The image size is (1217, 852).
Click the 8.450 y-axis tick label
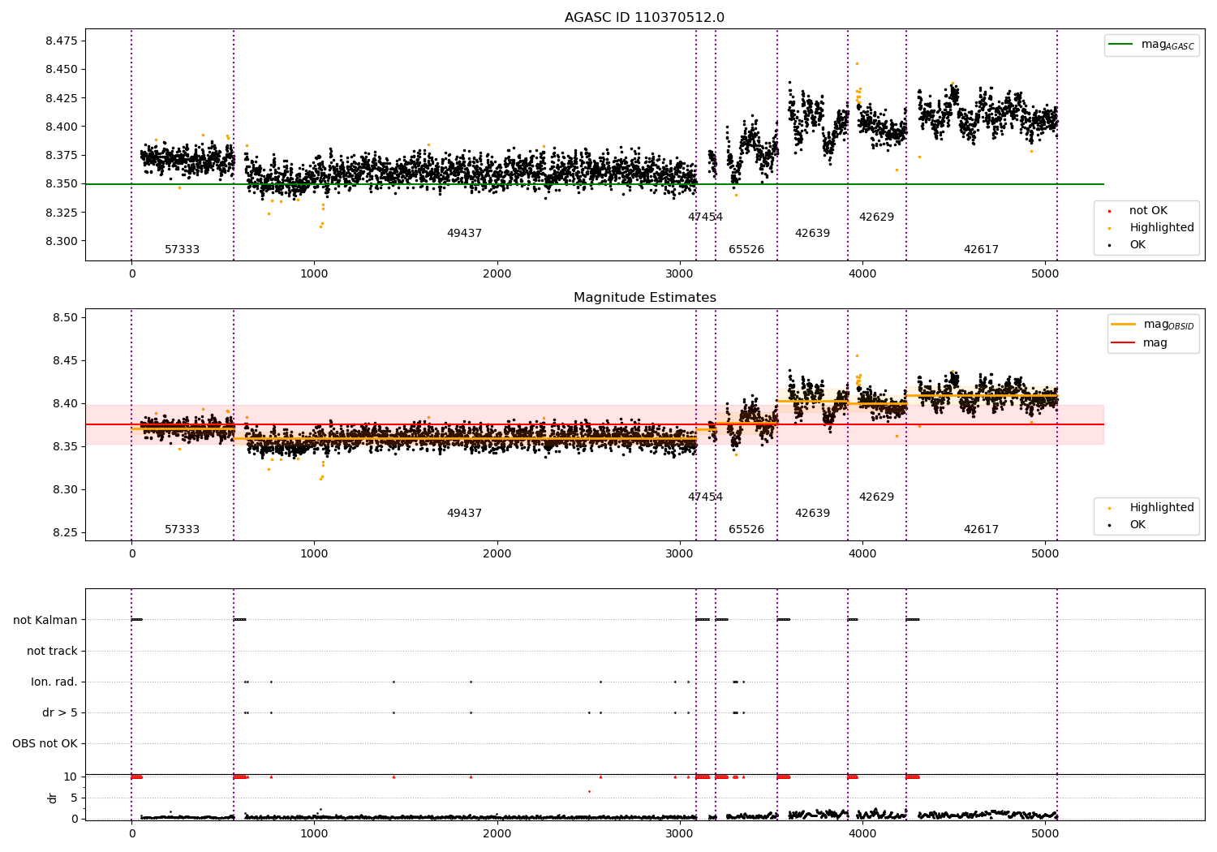pos(62,70)
